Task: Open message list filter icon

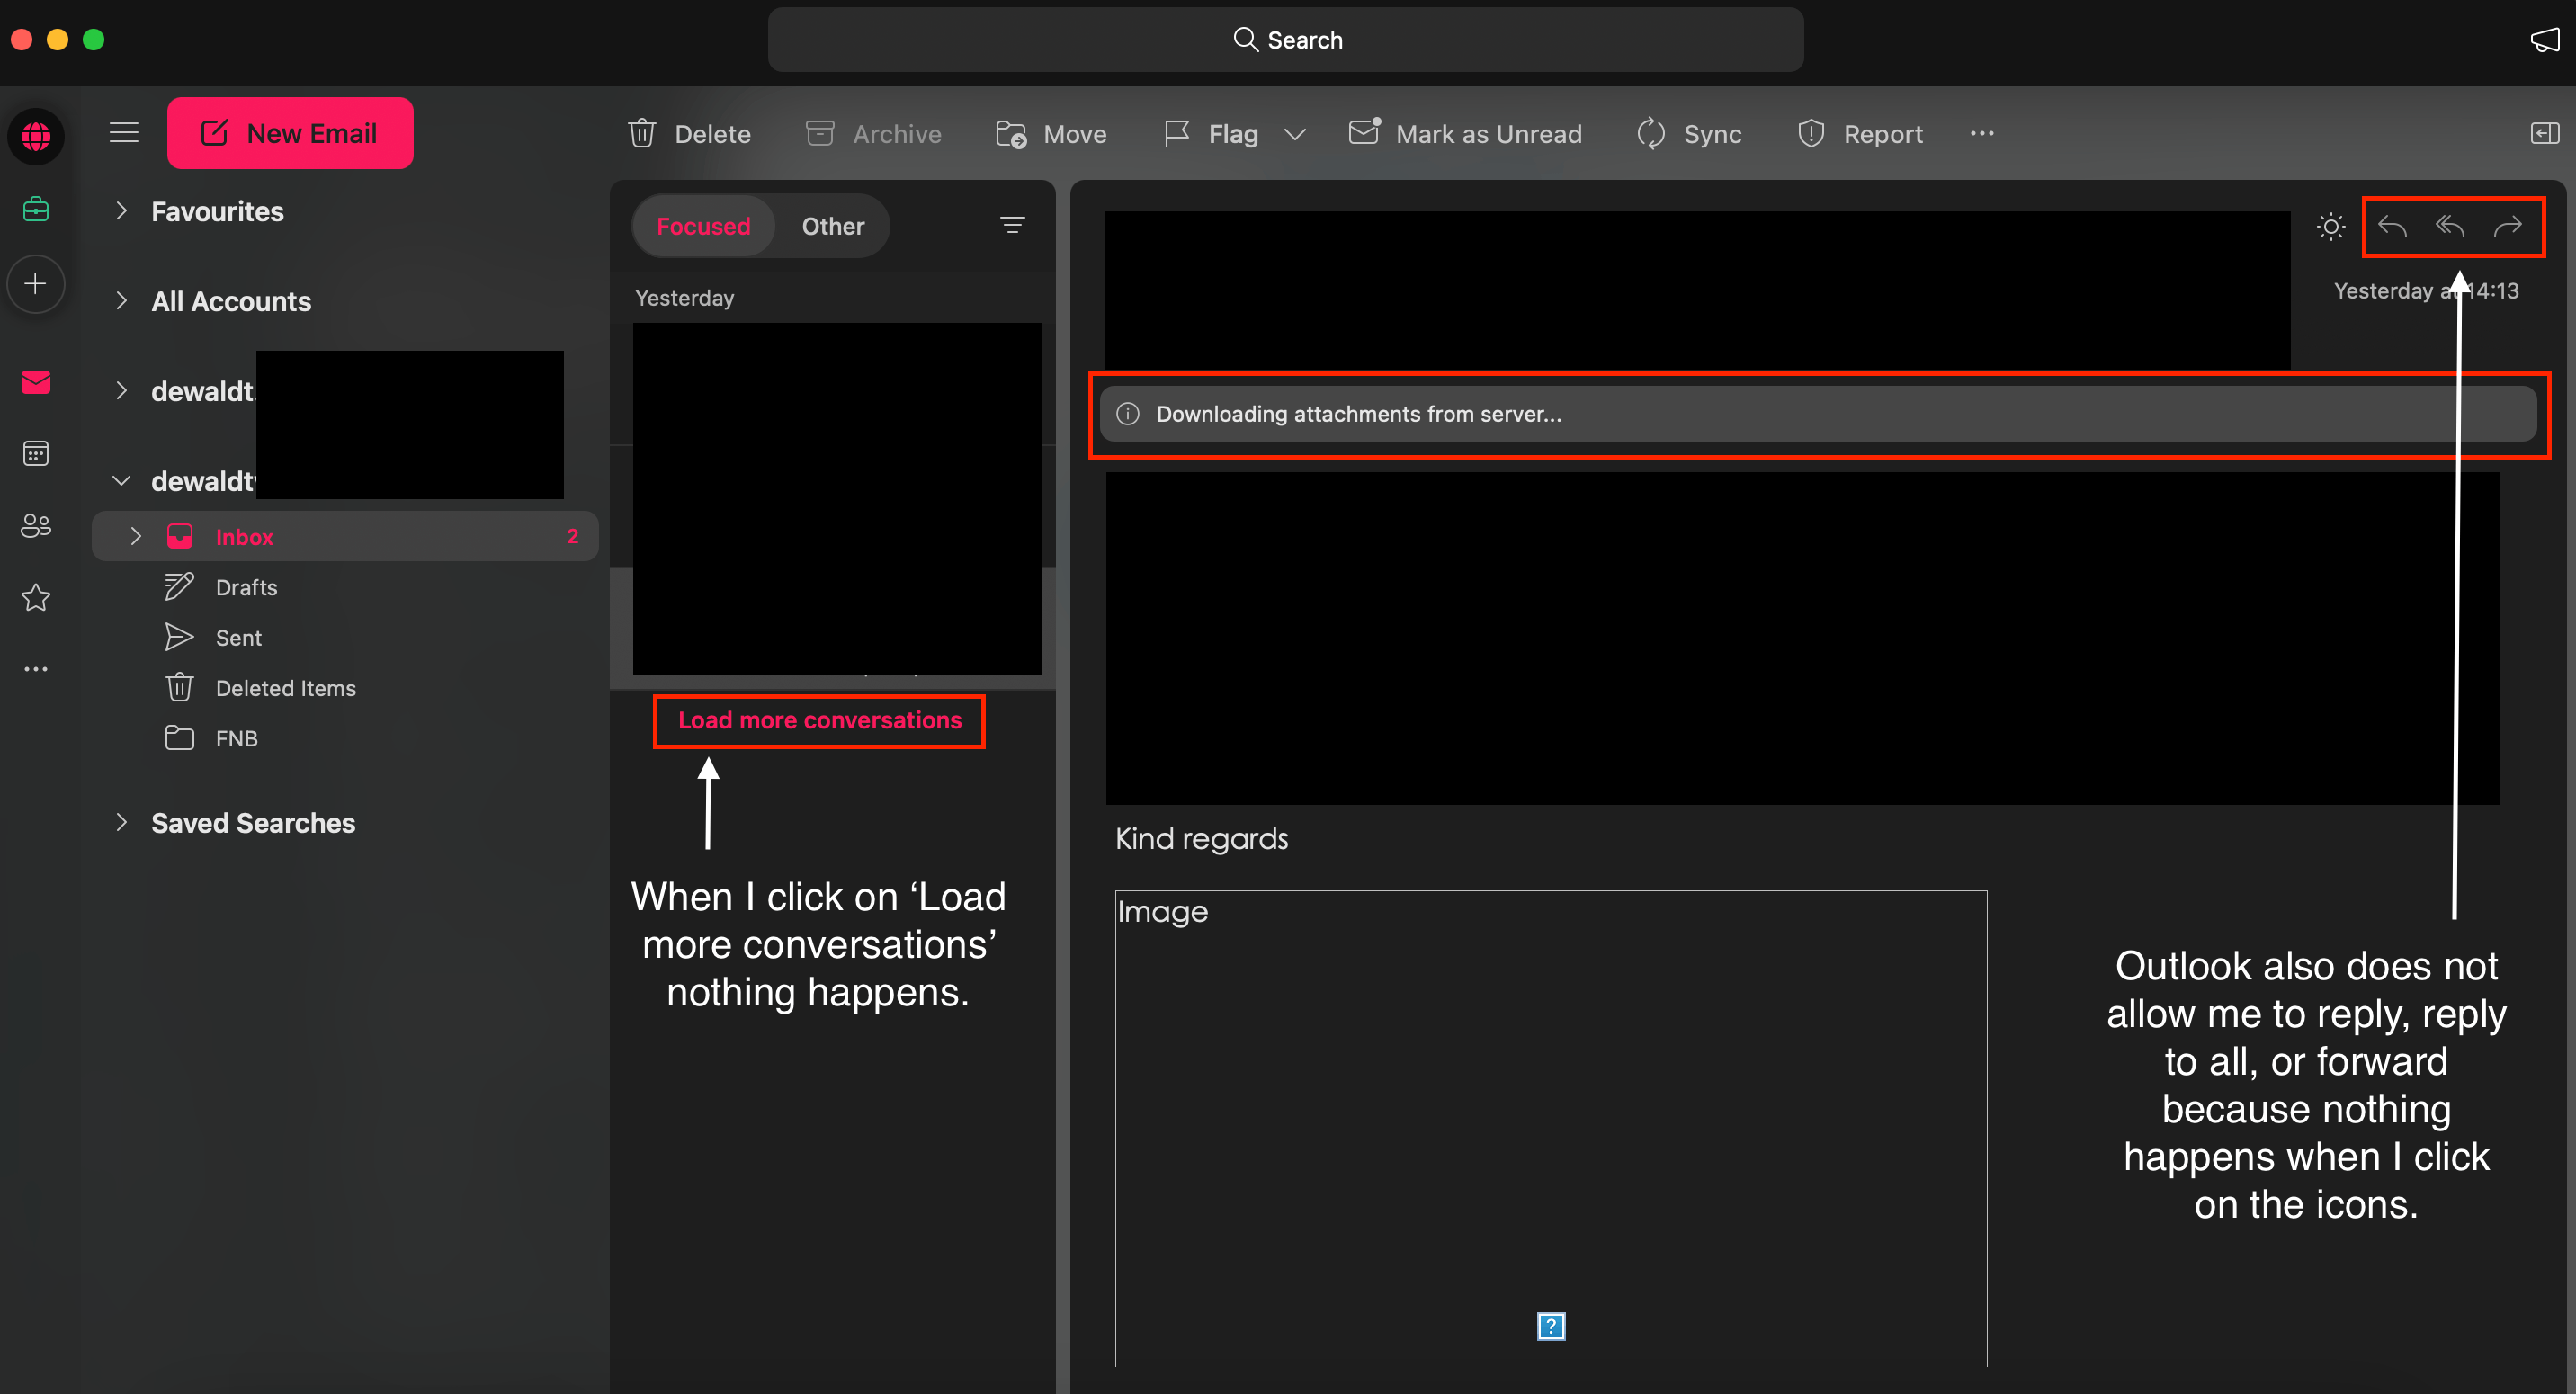Action: [1012, 225]
